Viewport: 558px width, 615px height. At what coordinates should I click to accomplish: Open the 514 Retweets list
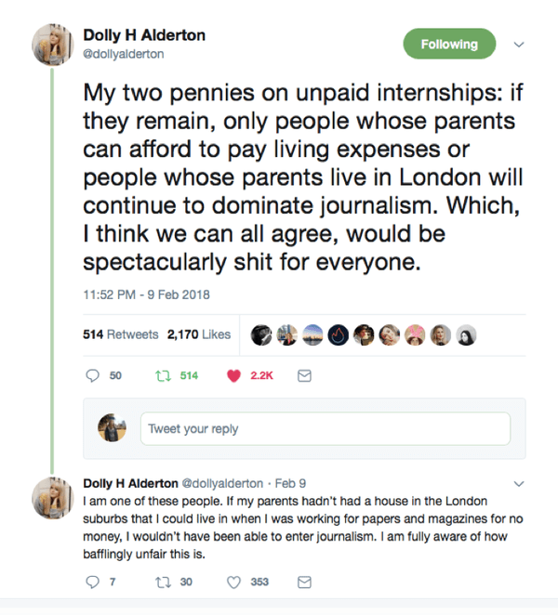click(121, 334)
